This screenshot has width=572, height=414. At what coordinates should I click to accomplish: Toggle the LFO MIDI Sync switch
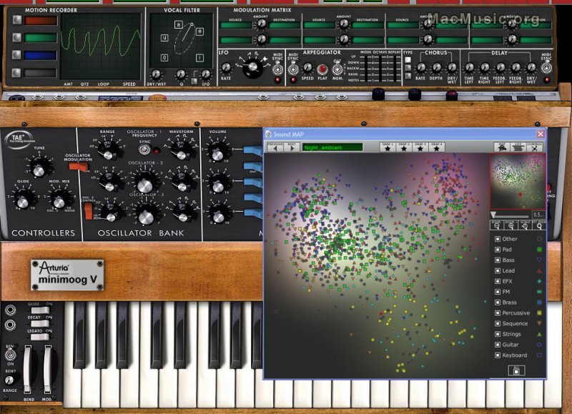[277, 68]
